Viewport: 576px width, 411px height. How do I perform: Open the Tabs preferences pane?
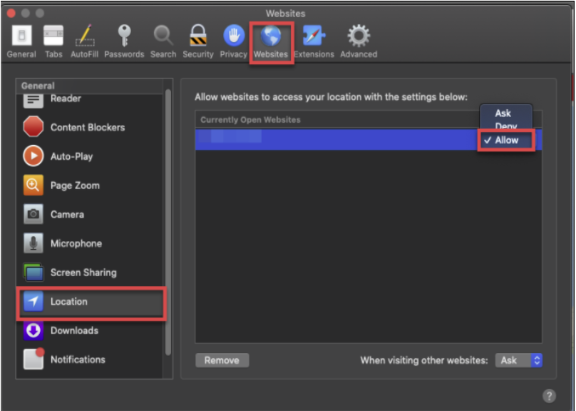(x=53, y=41)
